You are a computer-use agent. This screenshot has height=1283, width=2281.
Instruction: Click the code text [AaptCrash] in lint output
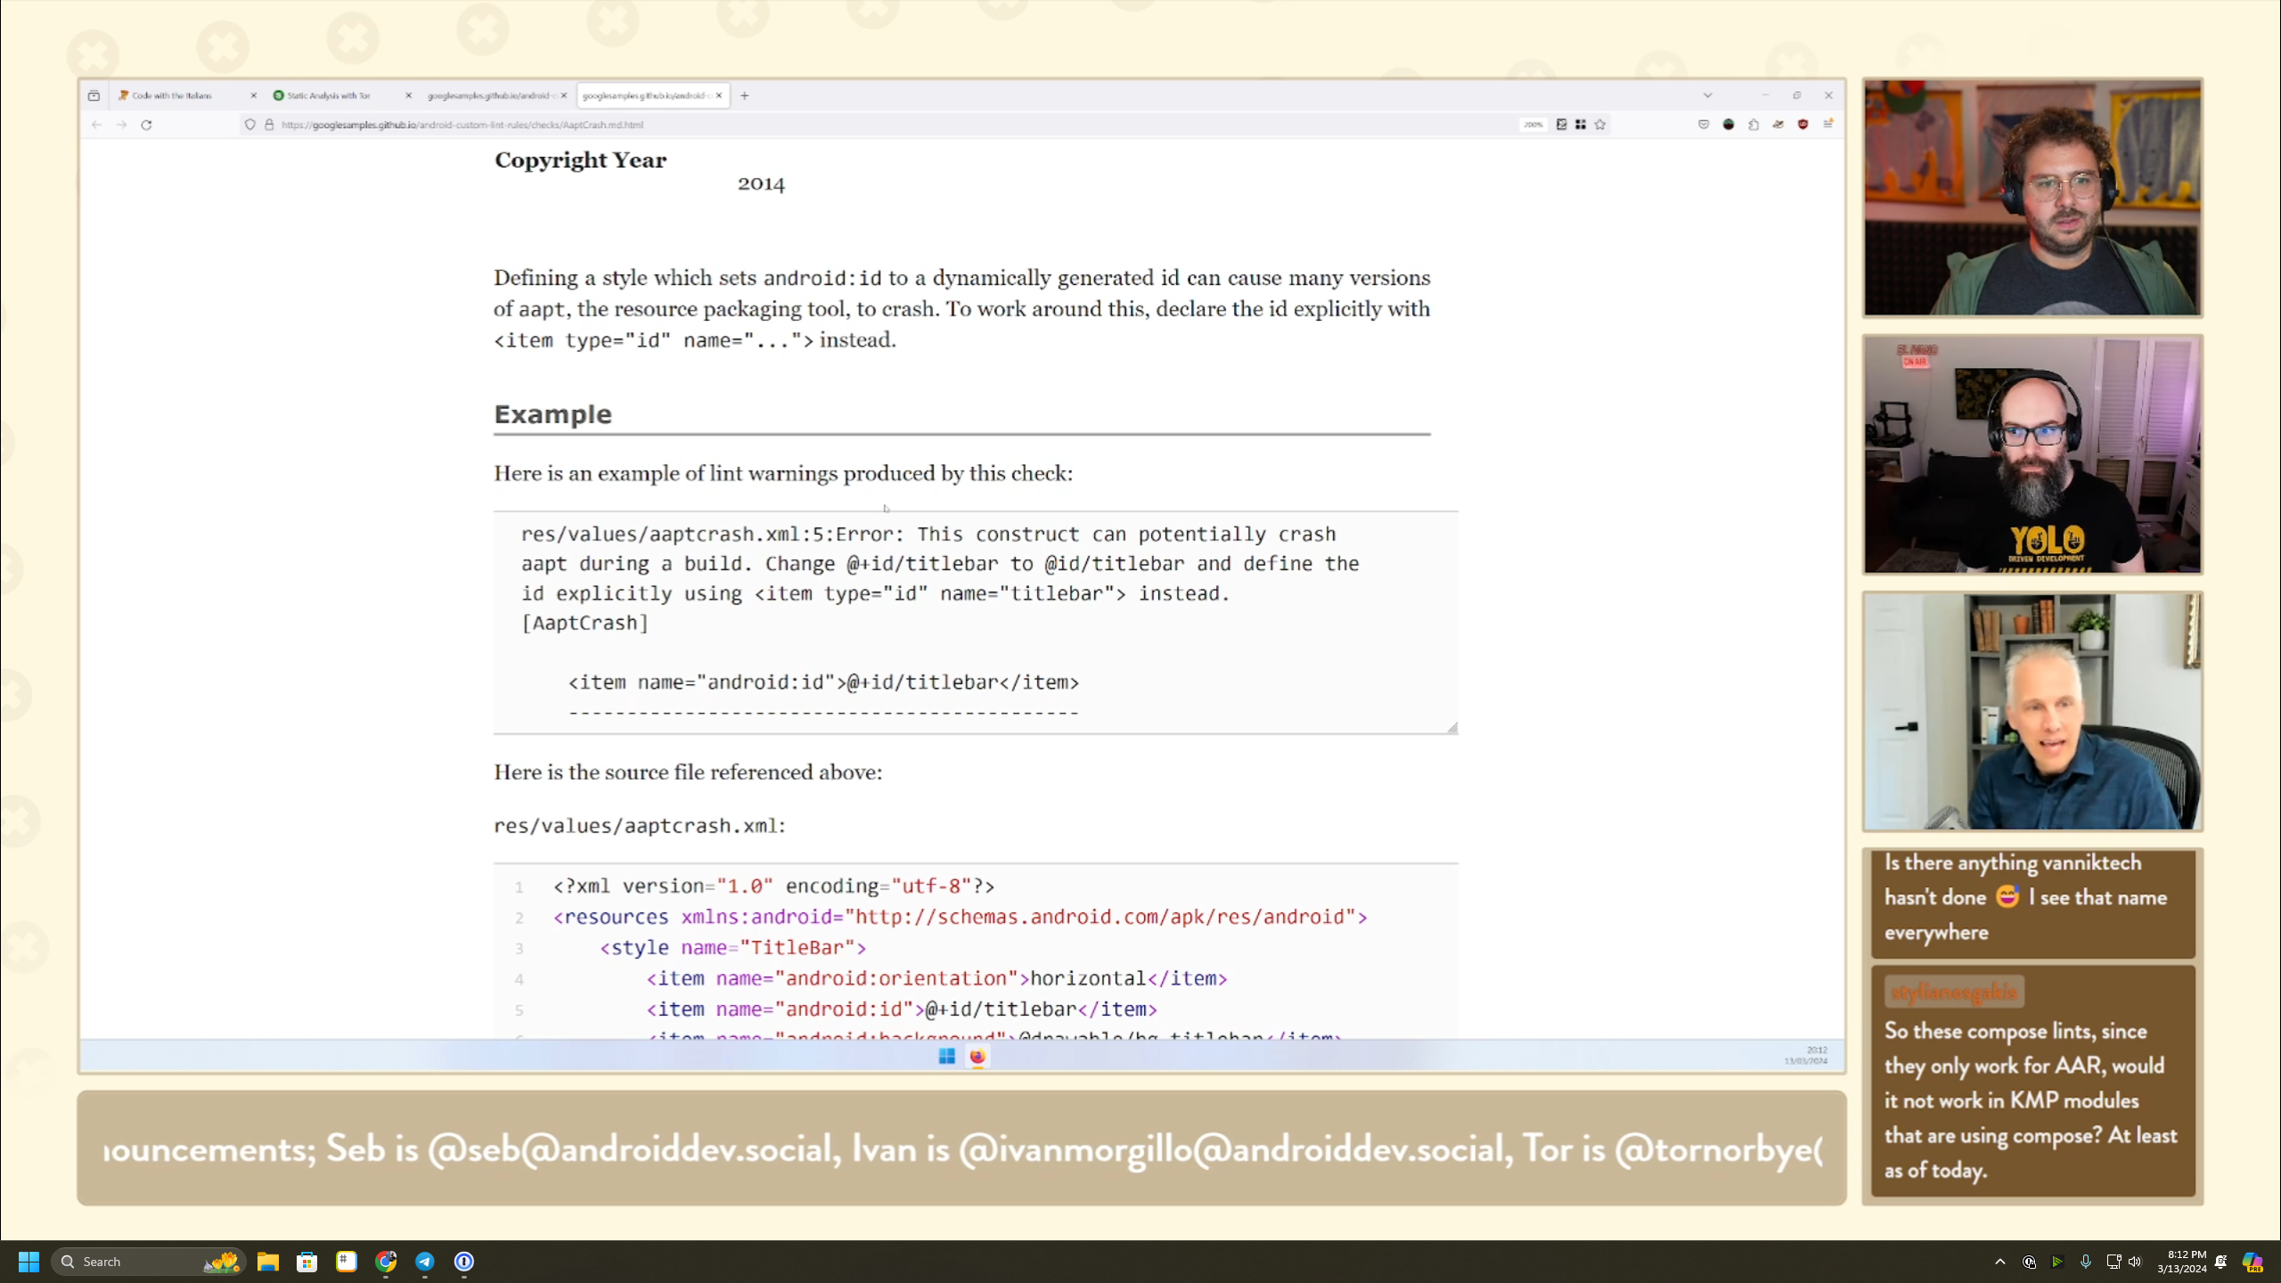coord(585,623)
